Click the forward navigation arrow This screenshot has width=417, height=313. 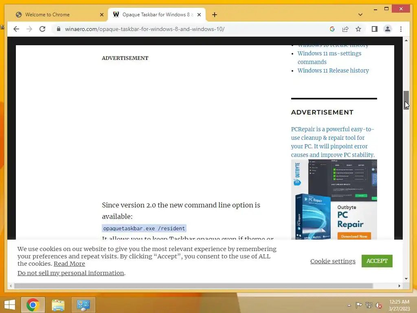tap(29, 29)
